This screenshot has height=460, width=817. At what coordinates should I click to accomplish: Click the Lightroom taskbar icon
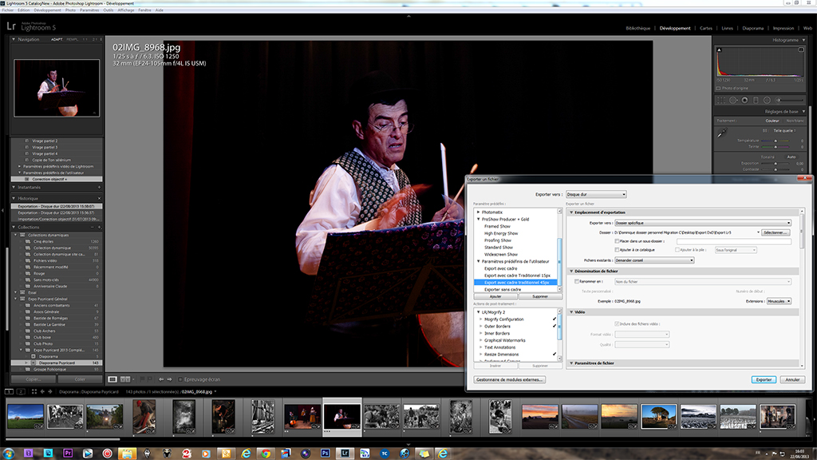345,454
